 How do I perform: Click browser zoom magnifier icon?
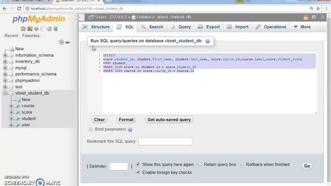click(311, 9)
